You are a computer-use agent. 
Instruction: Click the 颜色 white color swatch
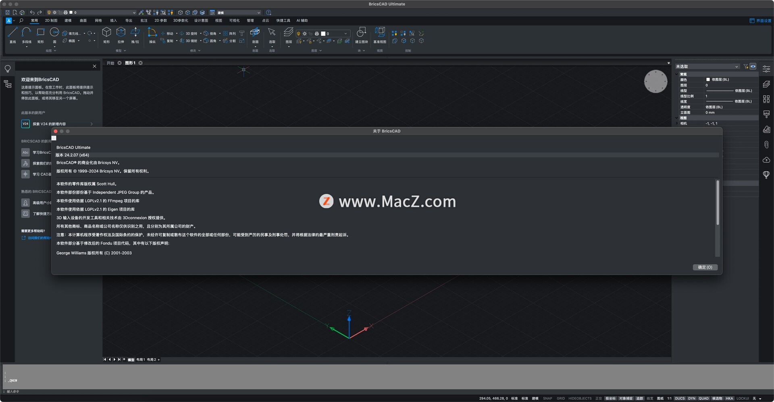[x=708, y=80]
